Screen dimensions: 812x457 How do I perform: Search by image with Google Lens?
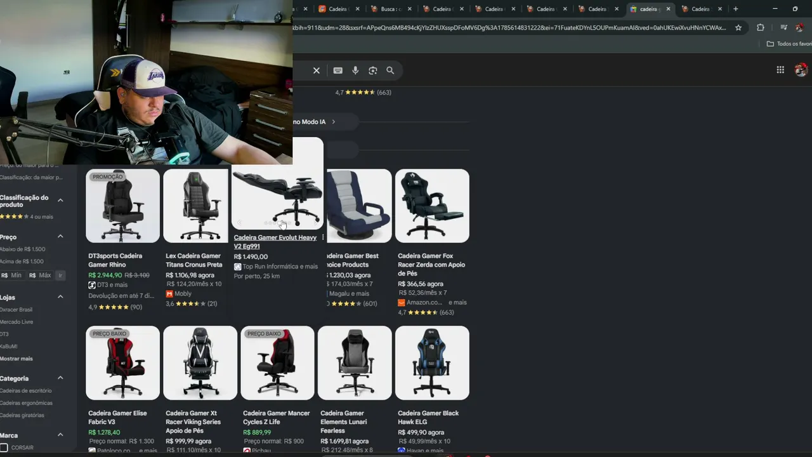(x=373, y=70)
